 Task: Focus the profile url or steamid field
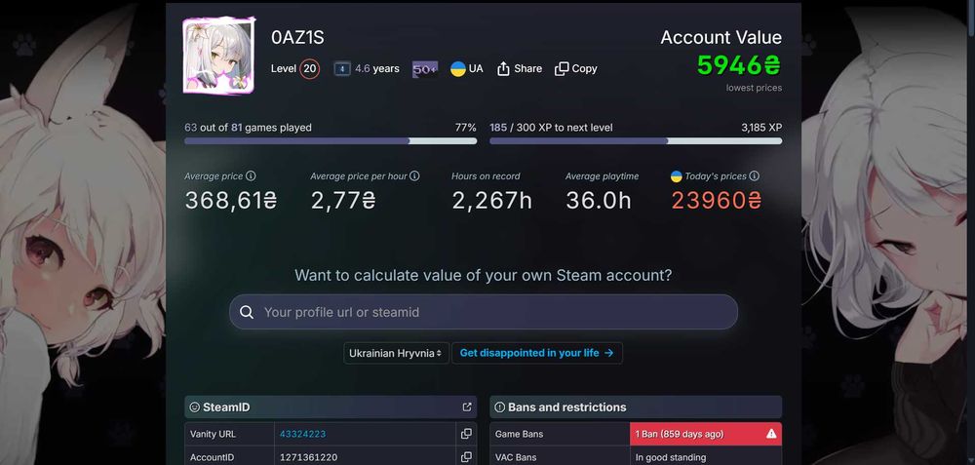(484, 312)
